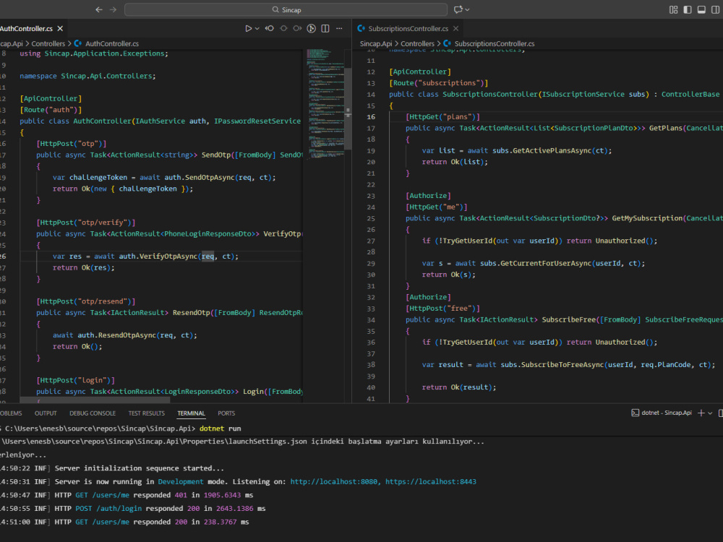Open the PORTS panel tab
This screenshot has width=723, height=542.
(226, 413)
